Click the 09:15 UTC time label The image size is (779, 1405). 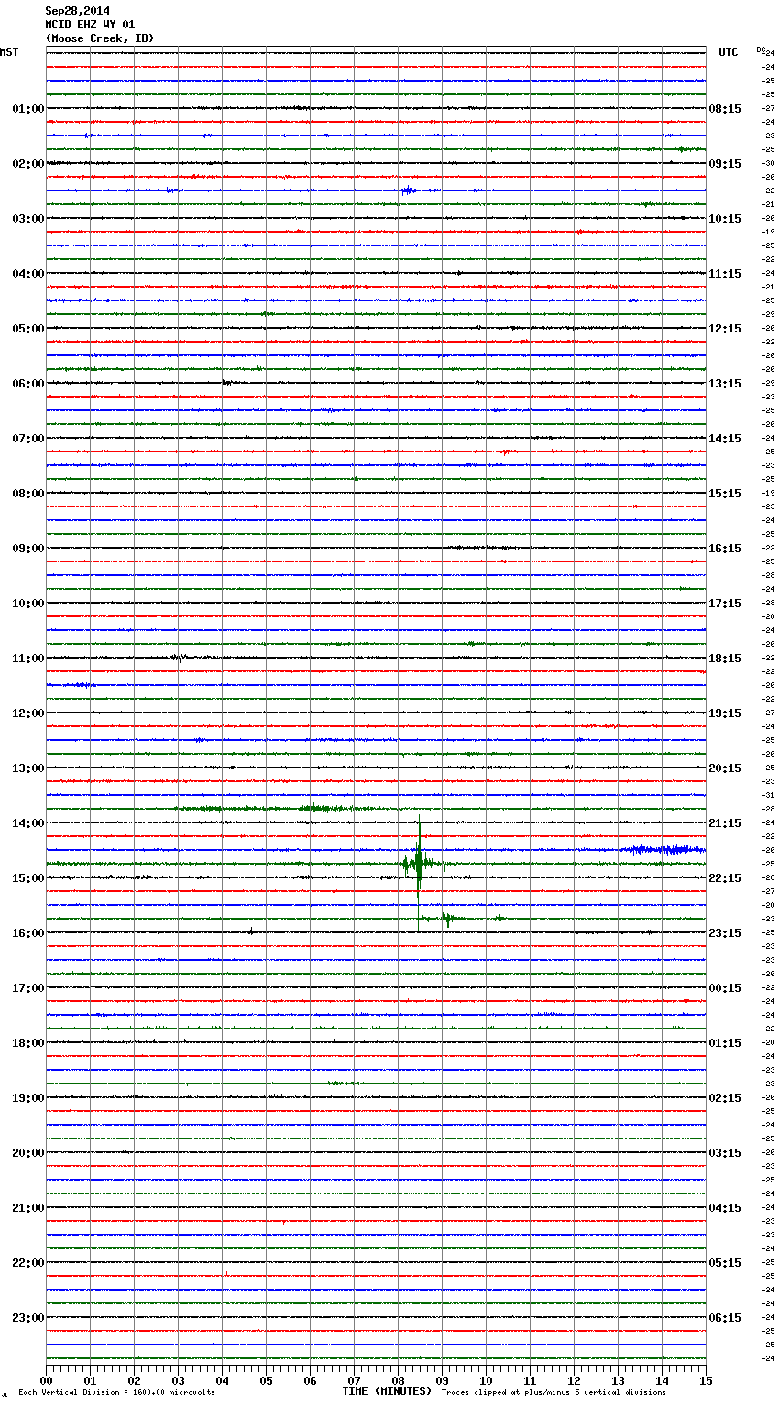coord(725,164)
